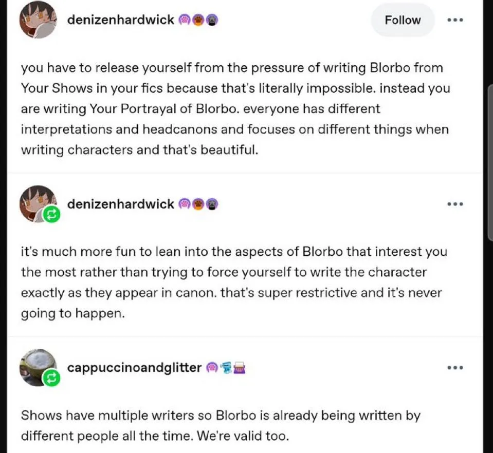The height and width of the screenshot is (453, 493).
Task: Click the green reblog icon on denizenhardwick's avatar
Action: (x=51, y=215)
